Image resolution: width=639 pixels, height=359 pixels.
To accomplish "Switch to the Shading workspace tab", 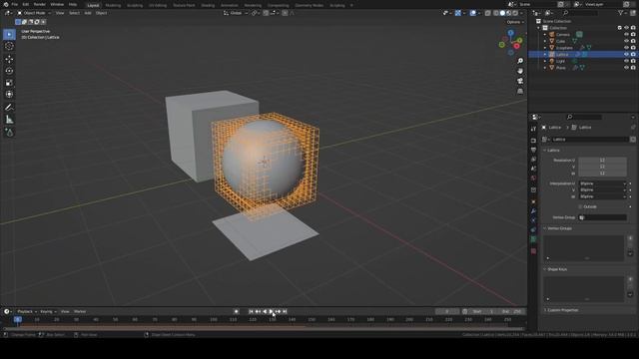I will (x=208, y=5).
